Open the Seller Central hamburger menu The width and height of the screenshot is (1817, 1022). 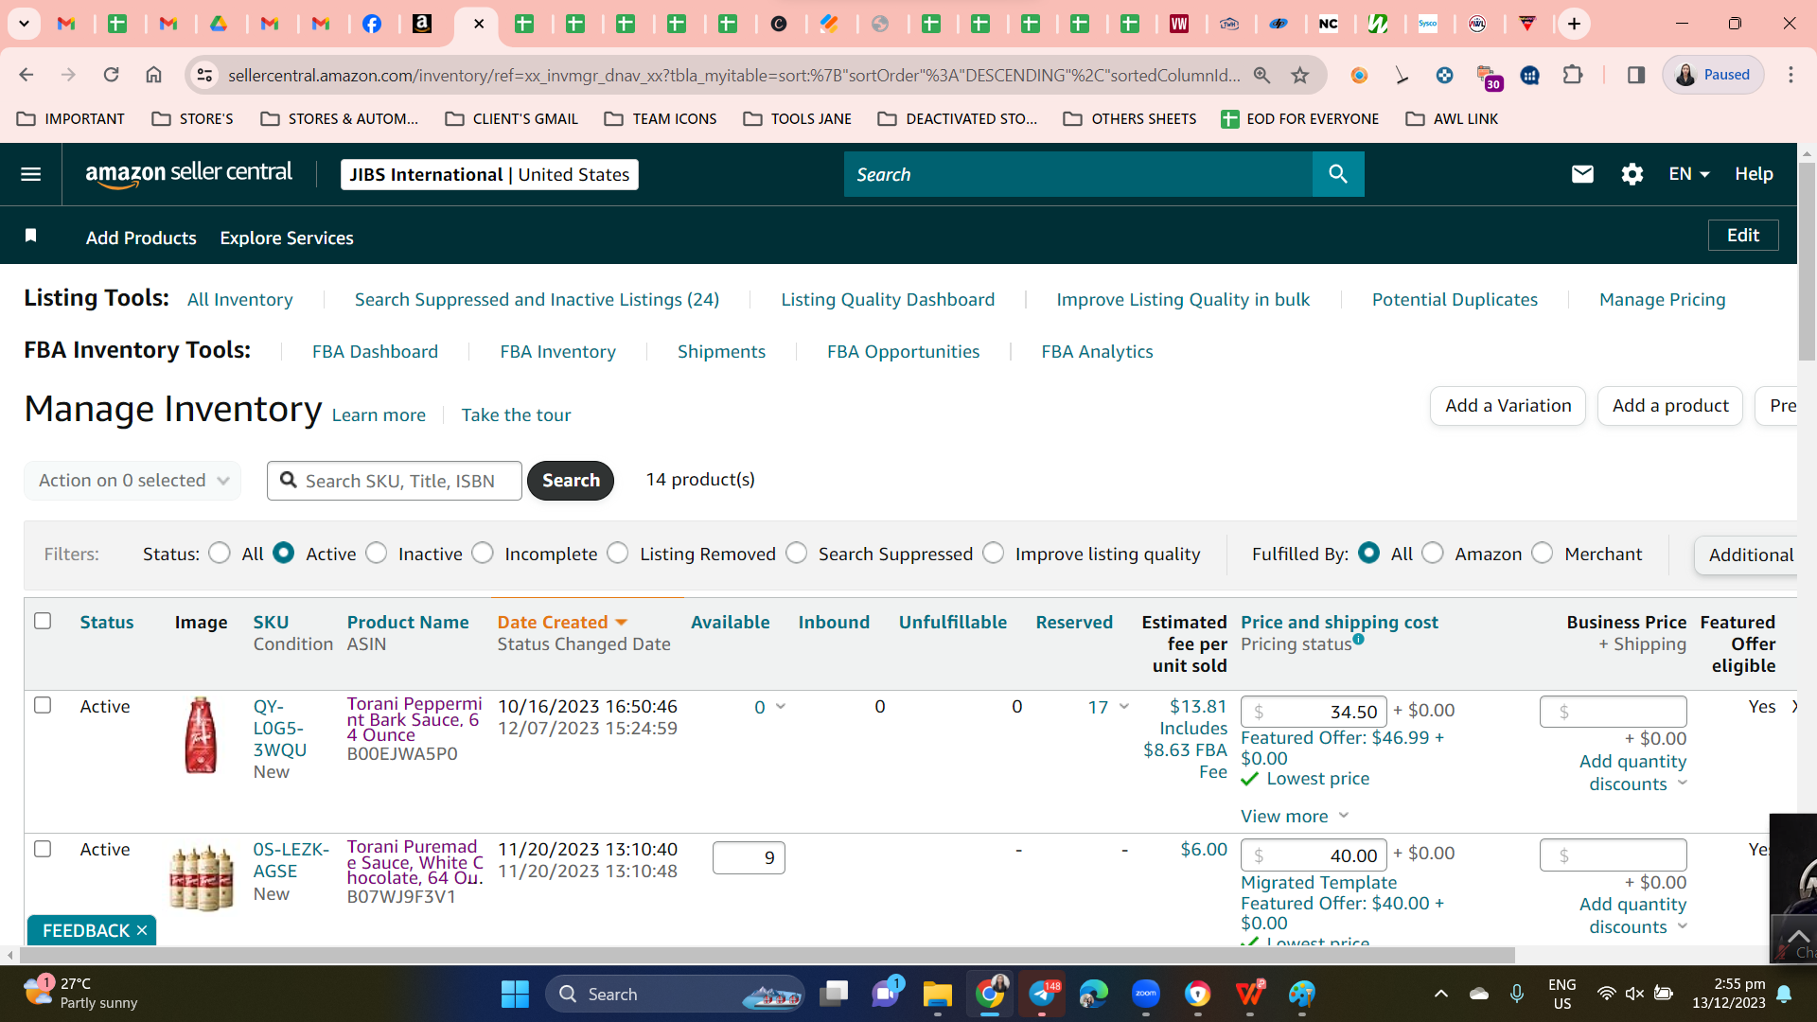coord(30,174)
